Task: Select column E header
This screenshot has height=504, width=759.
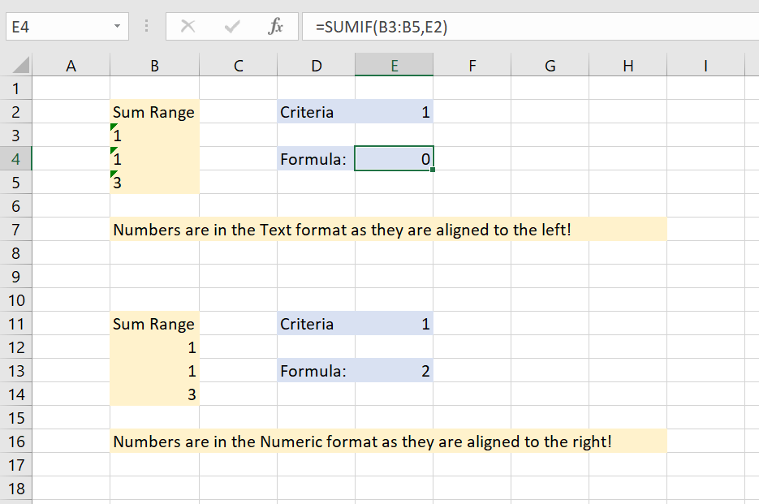Action: (x=394, y=67)
